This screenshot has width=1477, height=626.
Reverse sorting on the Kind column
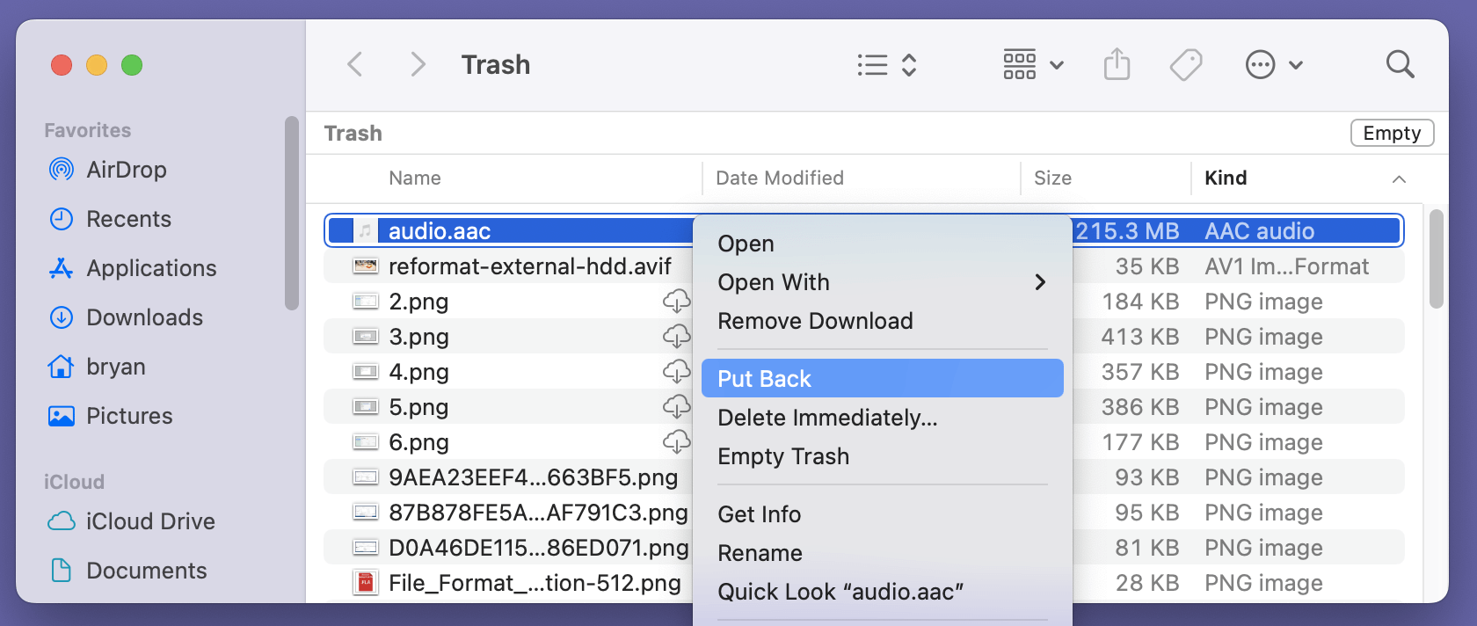1226,178
